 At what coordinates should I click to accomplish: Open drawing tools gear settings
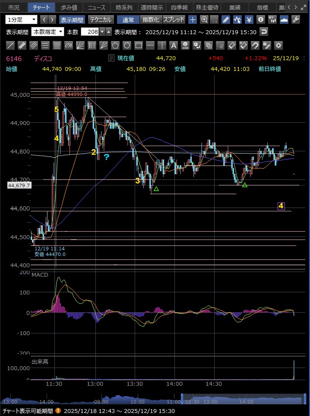tap(278, 45)
